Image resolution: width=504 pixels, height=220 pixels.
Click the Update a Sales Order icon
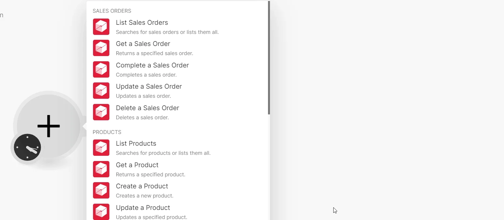[101, 91]
